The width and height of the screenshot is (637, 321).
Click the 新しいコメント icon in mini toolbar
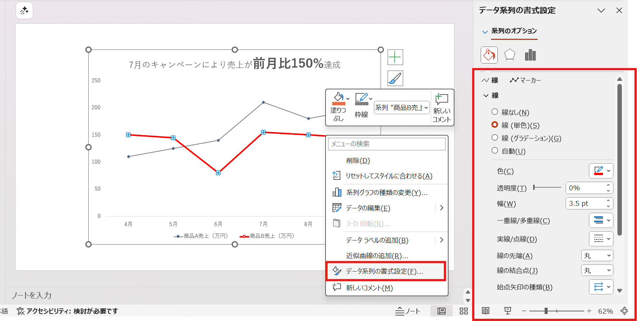click(x=442, y=107)
